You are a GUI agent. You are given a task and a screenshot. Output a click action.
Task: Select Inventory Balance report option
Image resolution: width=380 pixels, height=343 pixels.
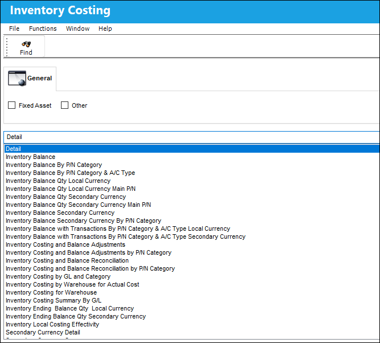191,157
